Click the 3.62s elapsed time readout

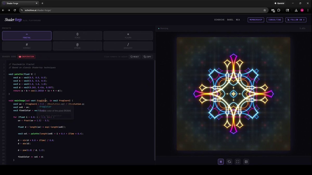[x=302, y=28]
